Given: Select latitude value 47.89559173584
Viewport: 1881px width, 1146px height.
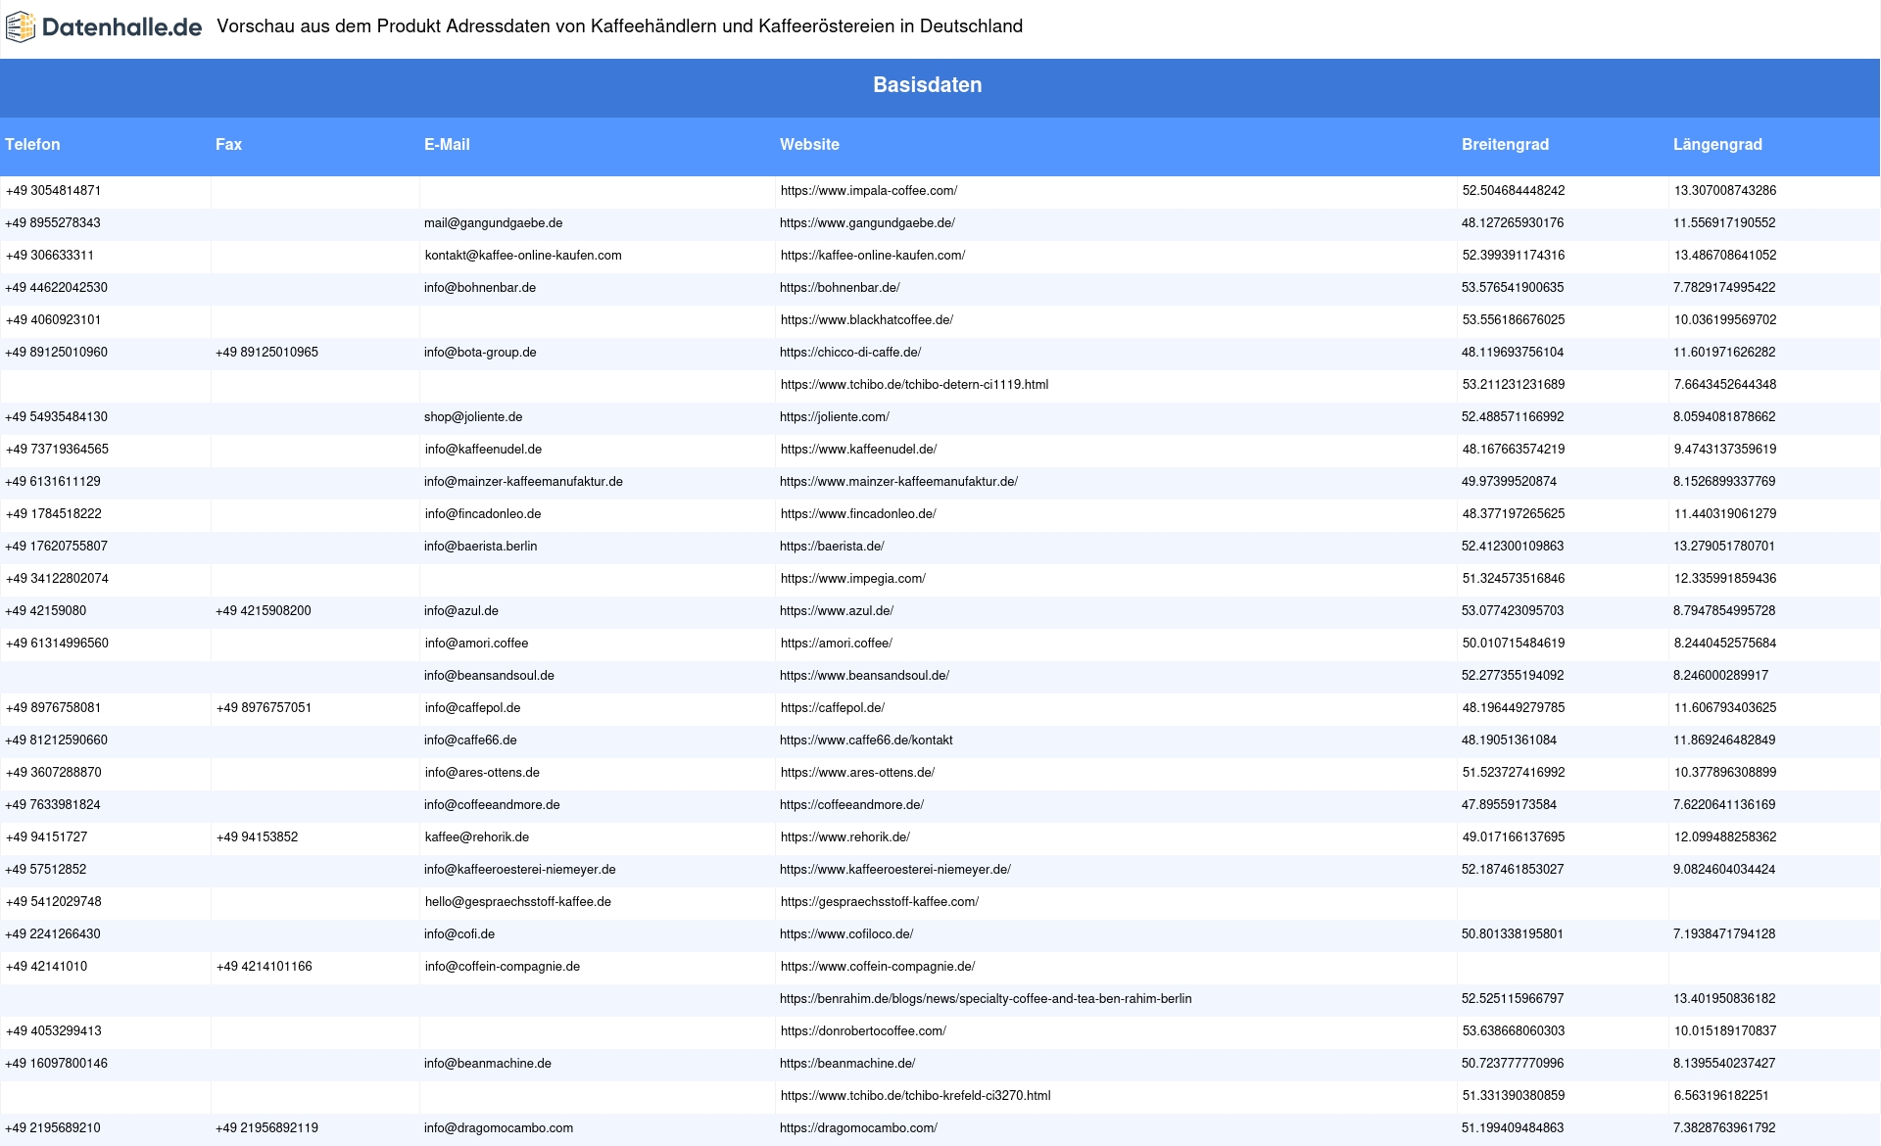Looking at the screenshot, I should (x=1509, y=805).
